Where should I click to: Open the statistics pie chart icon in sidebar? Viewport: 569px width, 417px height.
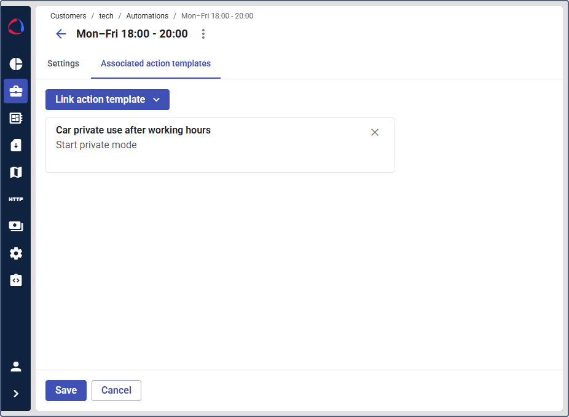click(x=15, y=64)
